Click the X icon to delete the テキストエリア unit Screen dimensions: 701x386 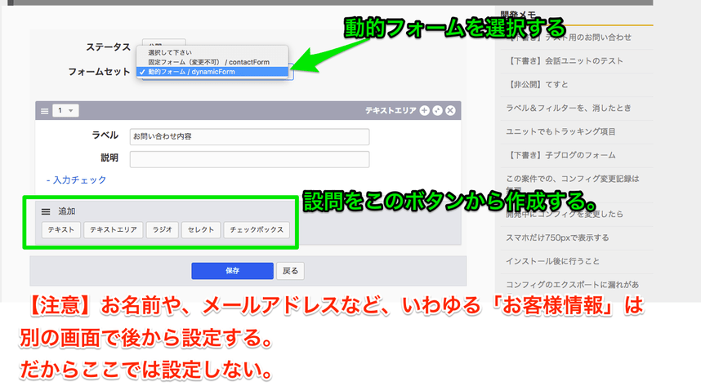pos(450,111)
